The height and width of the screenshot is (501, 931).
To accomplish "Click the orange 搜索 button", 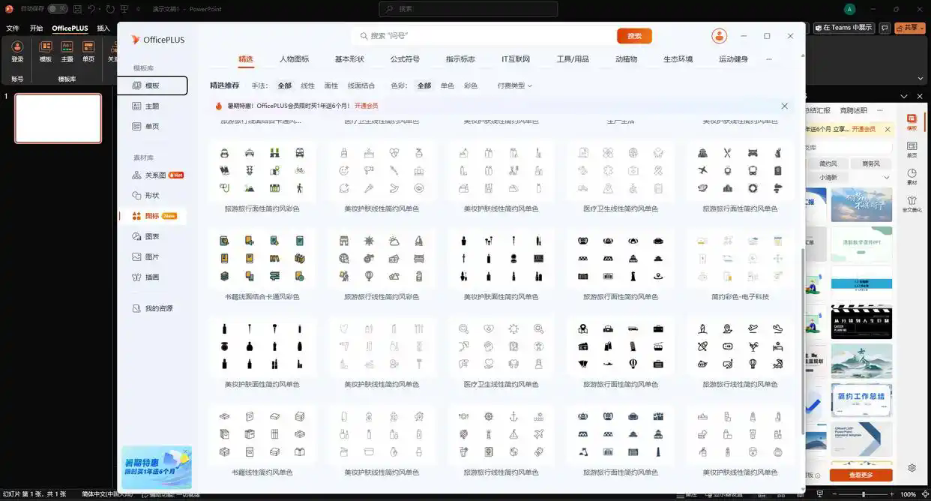I will (x=634, y=36).
